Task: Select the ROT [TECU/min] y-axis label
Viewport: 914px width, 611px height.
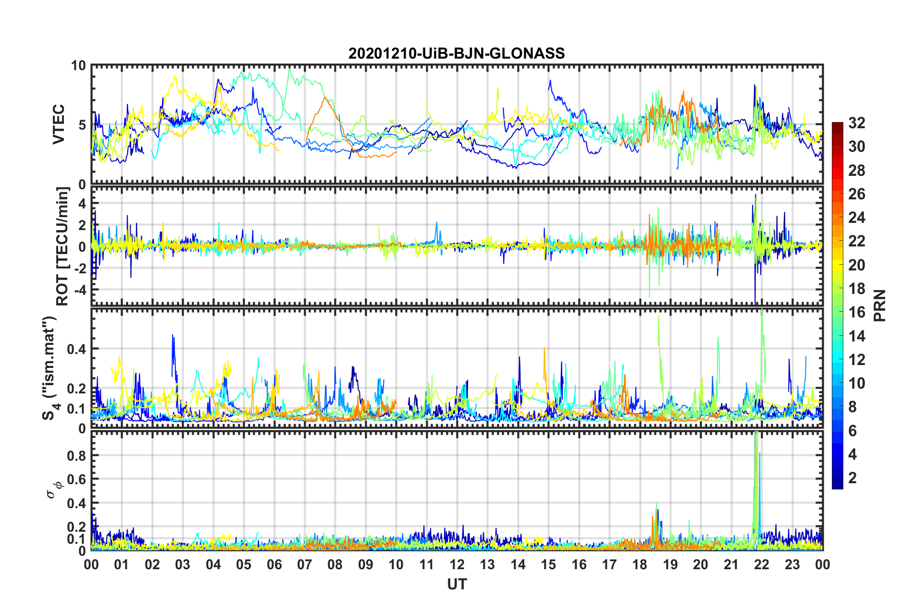Action: coord(62,246)
